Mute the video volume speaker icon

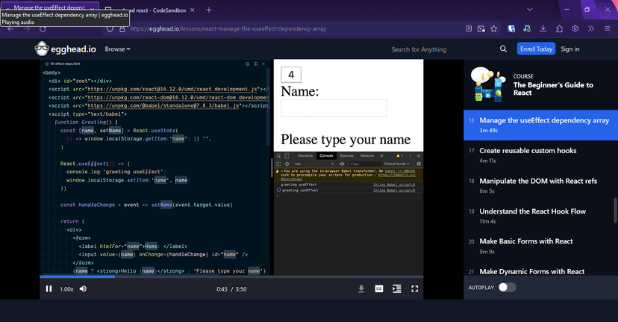tap(83, 289)
